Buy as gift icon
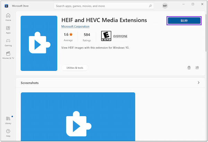Viewport: 208px width, 142px height. tap(189, 68)
